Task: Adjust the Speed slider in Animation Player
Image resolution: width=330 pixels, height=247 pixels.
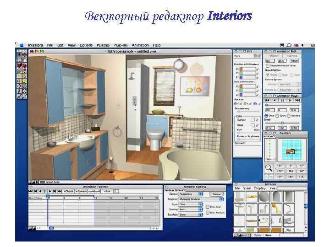Action: click(282, 123)
